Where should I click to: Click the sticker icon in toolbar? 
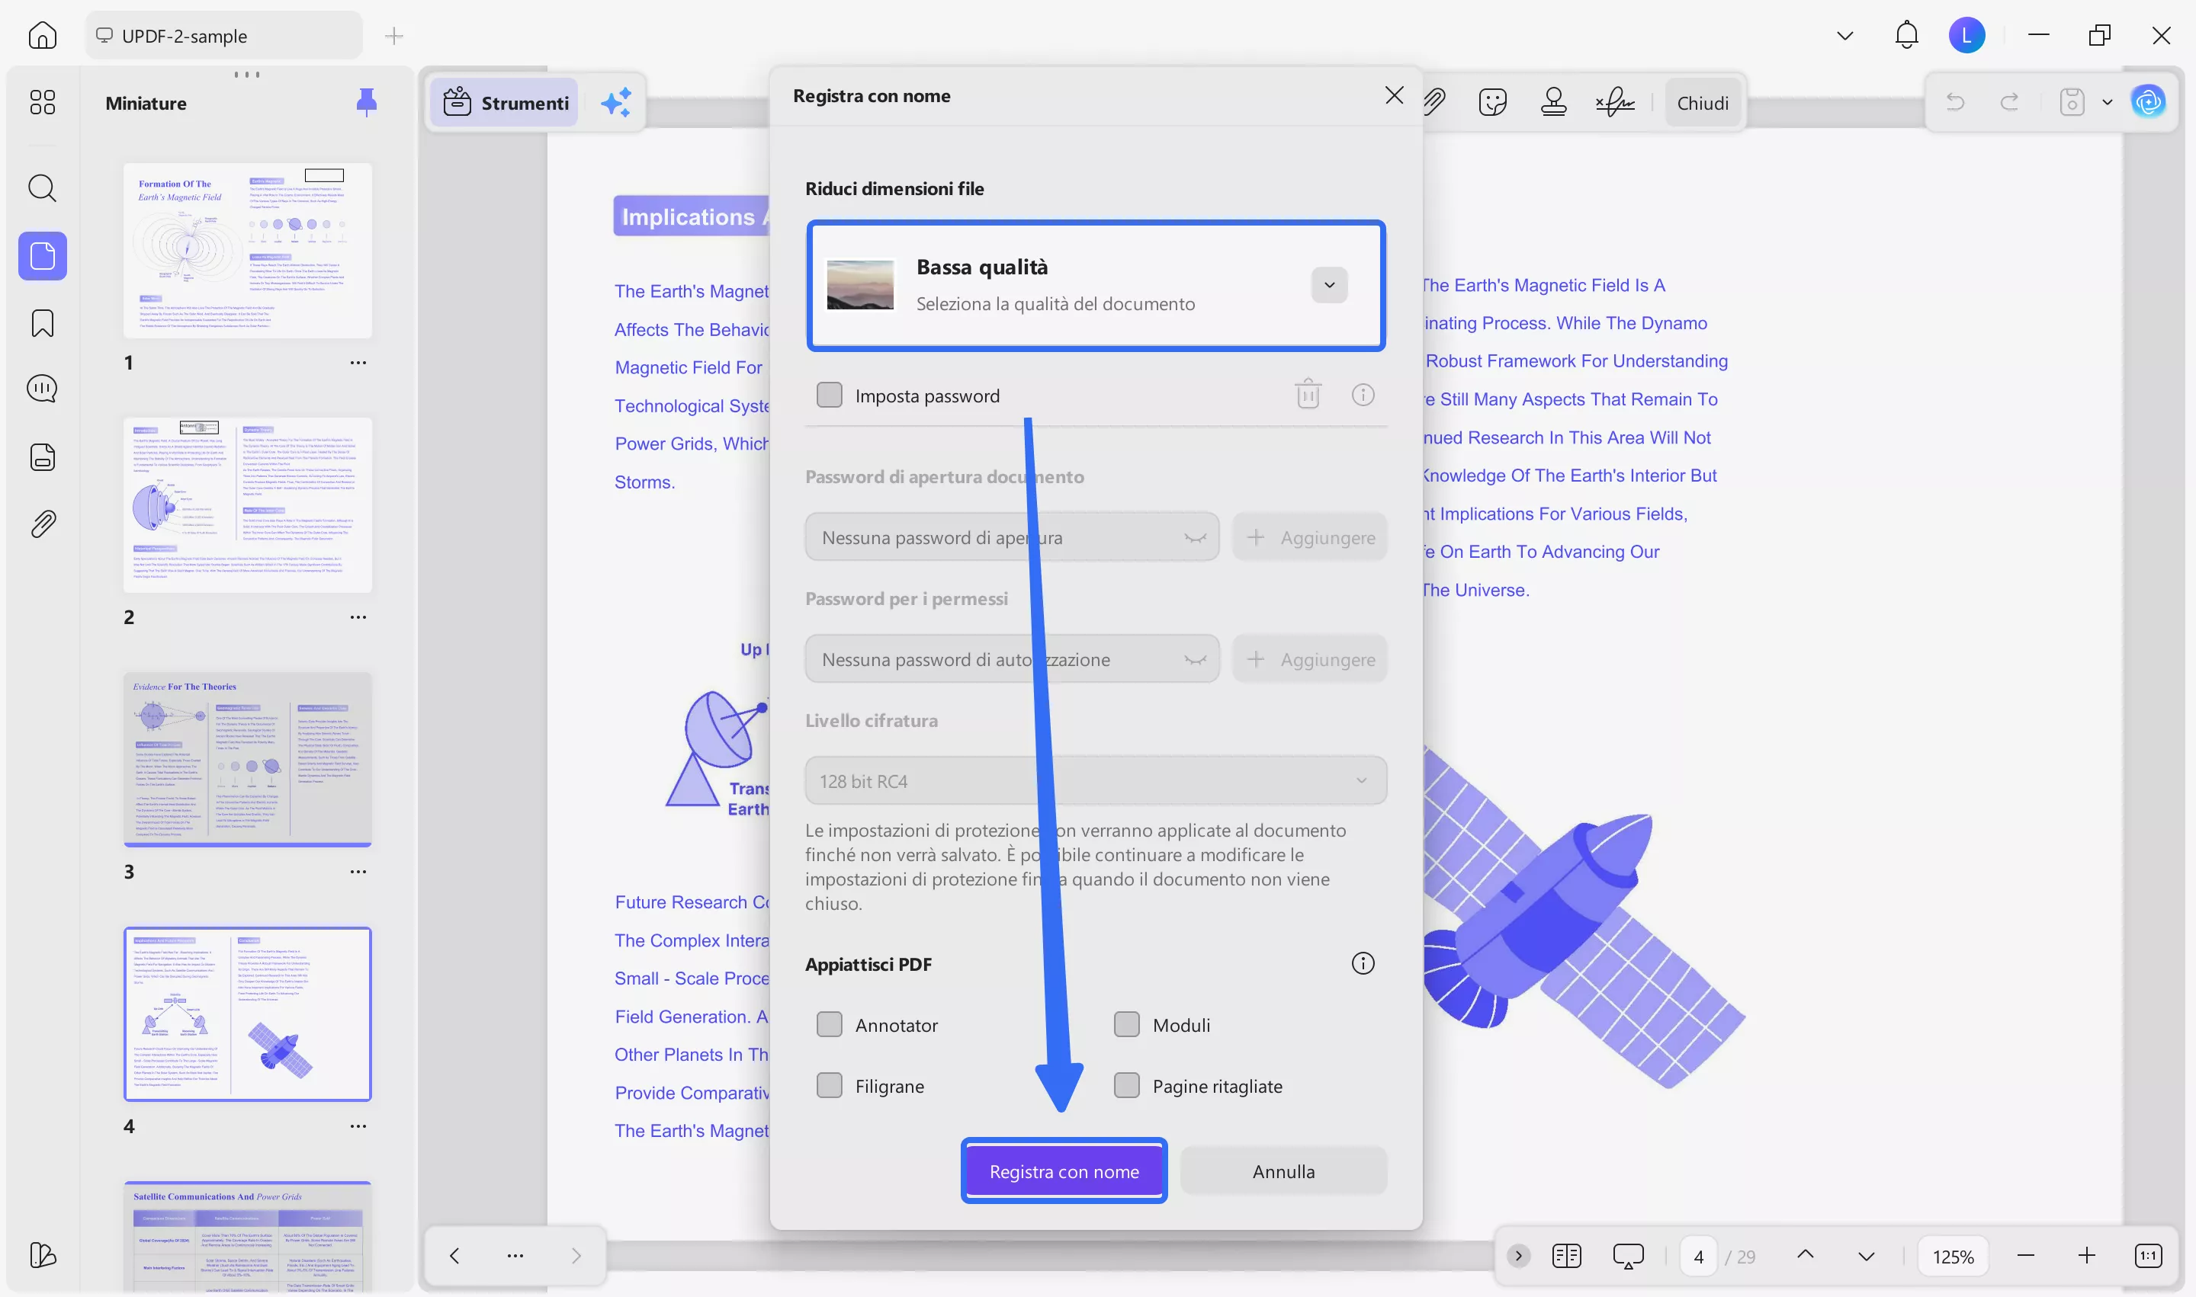click(1492, 103)
